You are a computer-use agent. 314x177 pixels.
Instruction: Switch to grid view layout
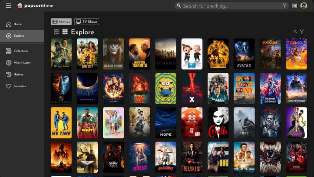65,32
